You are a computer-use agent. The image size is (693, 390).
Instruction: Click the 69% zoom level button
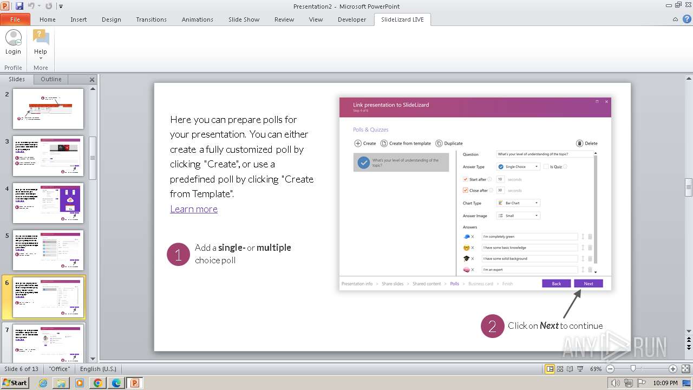596,369
